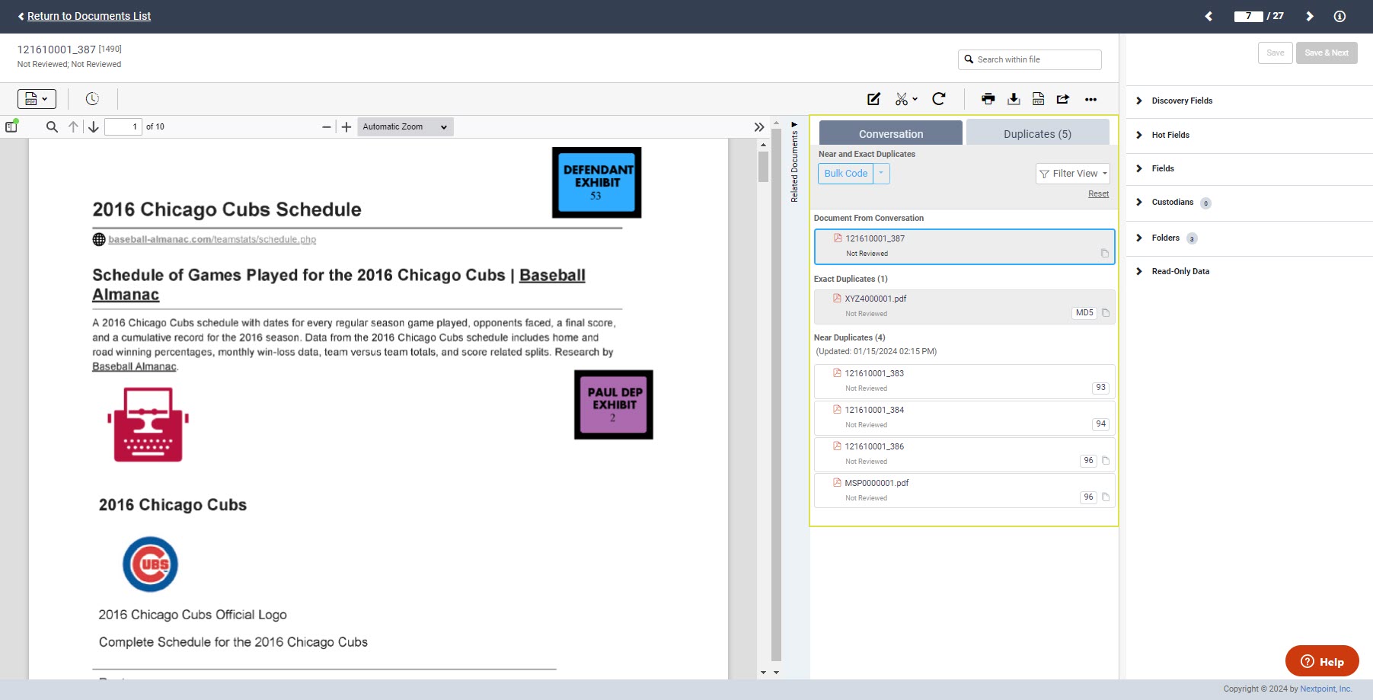Open the Help button
1373x700 pixels.
(1322, 661)
